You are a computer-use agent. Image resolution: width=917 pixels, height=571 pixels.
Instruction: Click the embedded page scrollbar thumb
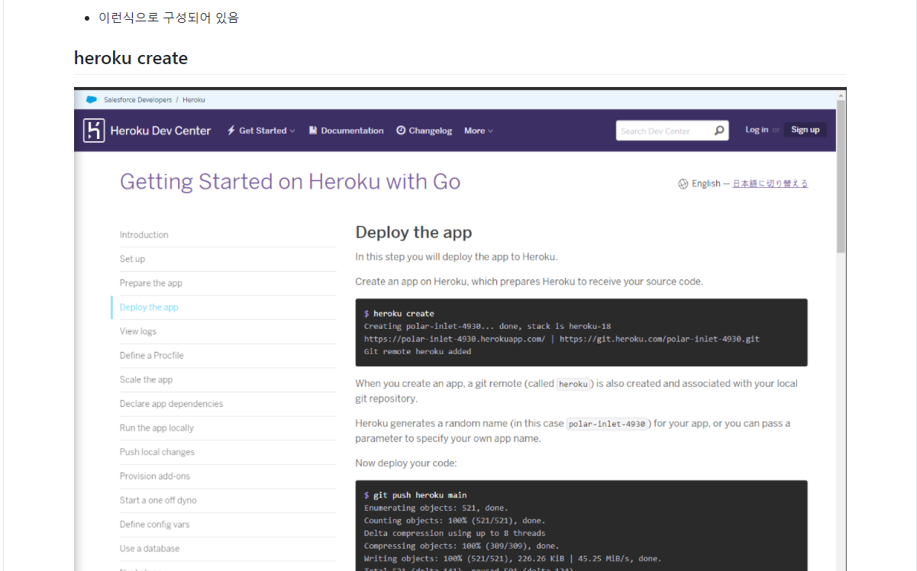tap(841, 176)
